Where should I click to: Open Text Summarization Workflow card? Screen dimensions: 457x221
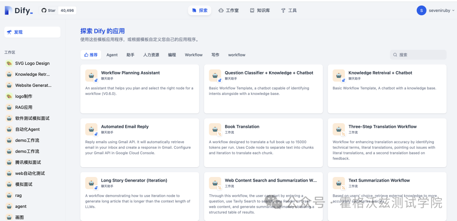(x=387, y=196)
